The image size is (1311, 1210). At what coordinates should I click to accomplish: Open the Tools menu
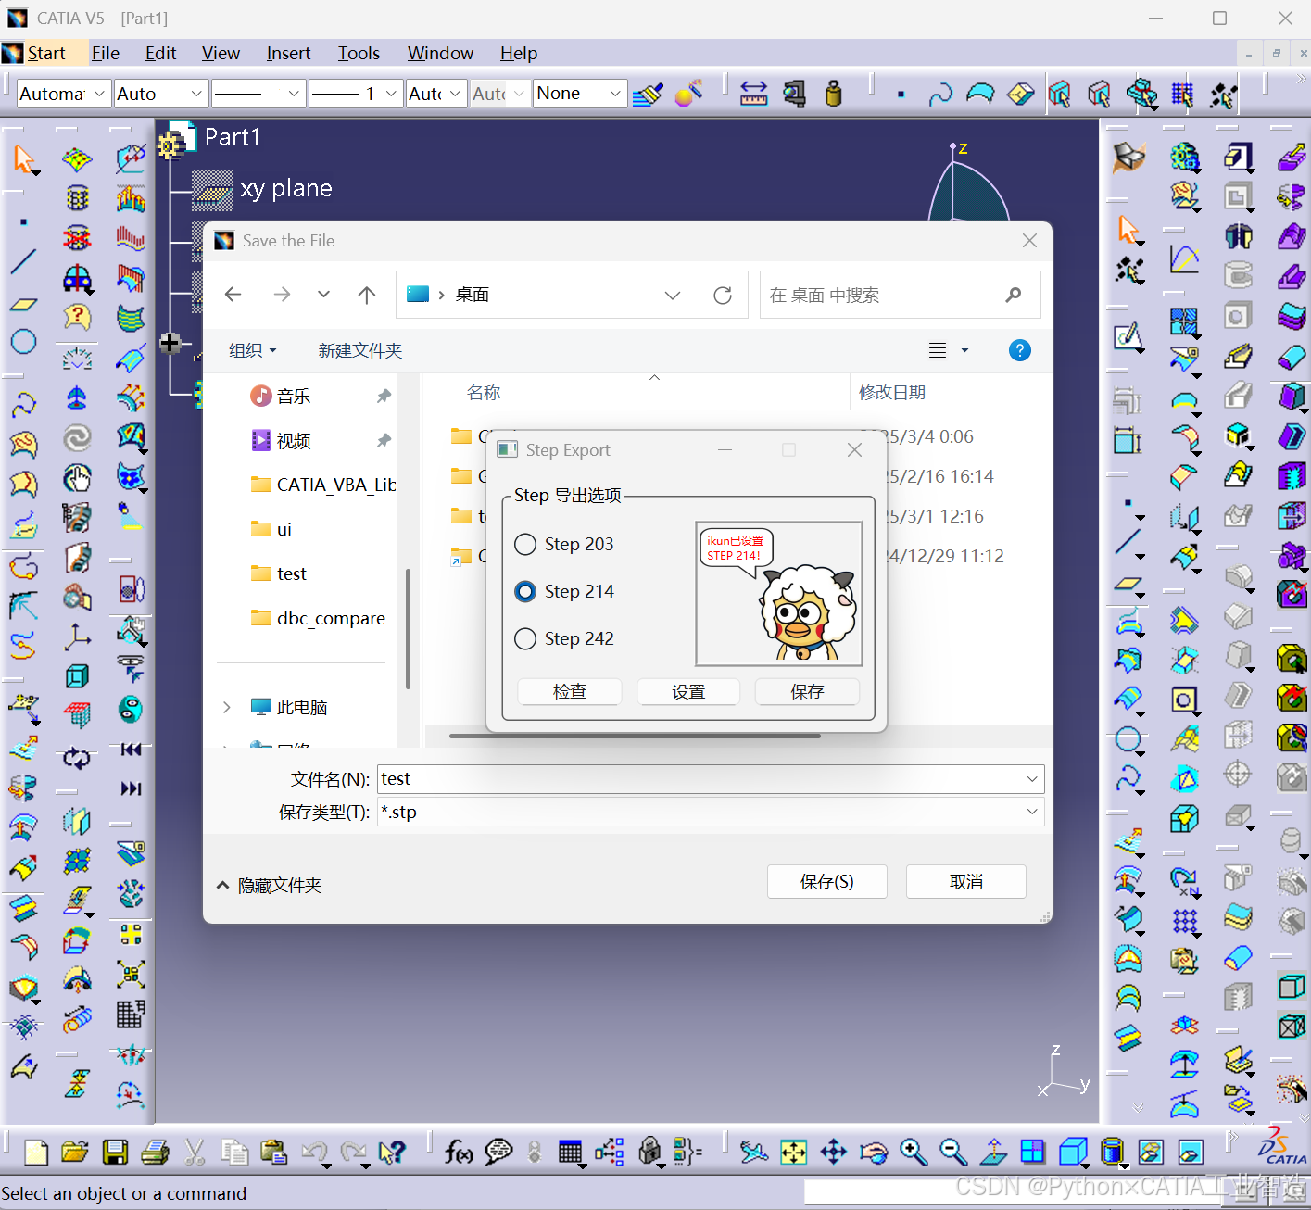(359, 53)
